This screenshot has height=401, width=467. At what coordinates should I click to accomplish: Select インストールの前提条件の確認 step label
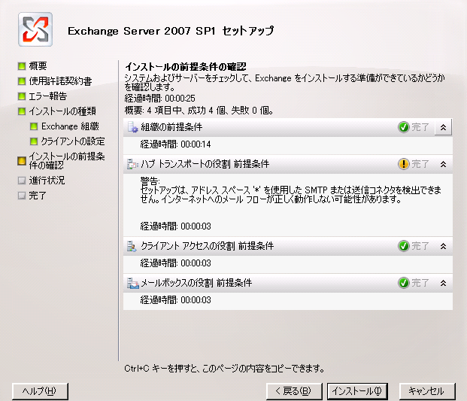pos(67,160)
